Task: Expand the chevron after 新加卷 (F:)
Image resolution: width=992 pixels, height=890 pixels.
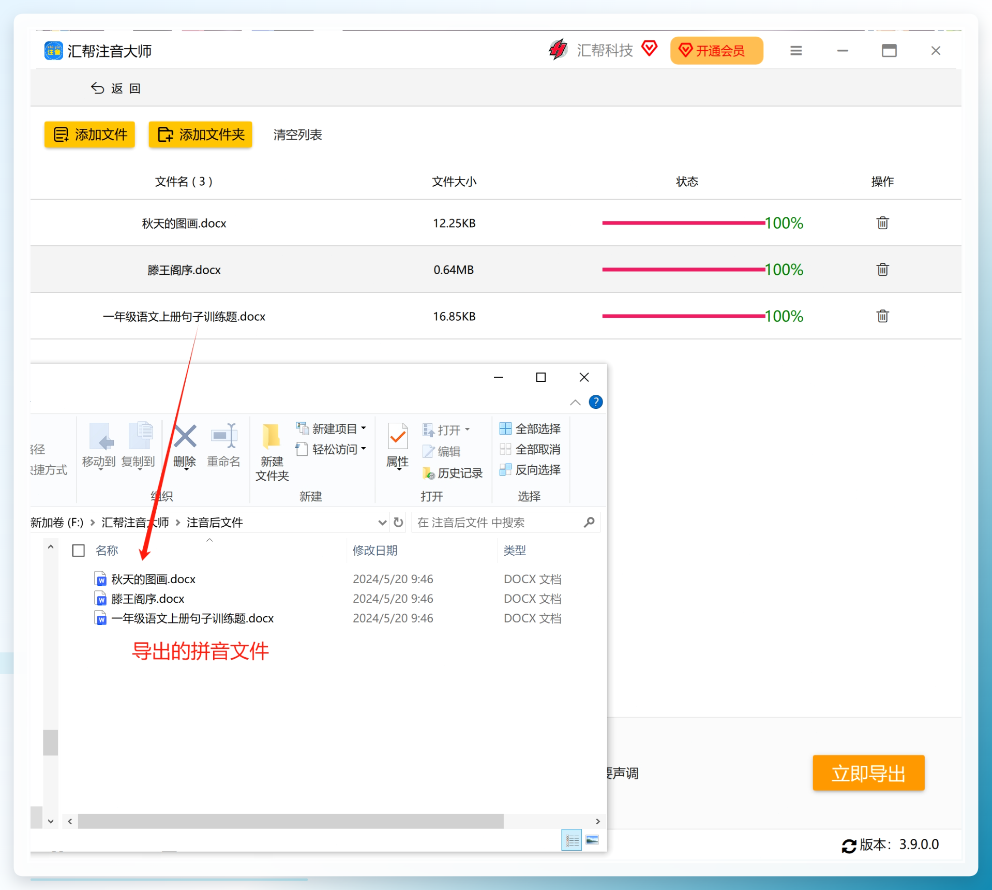Action: (93, 523)
